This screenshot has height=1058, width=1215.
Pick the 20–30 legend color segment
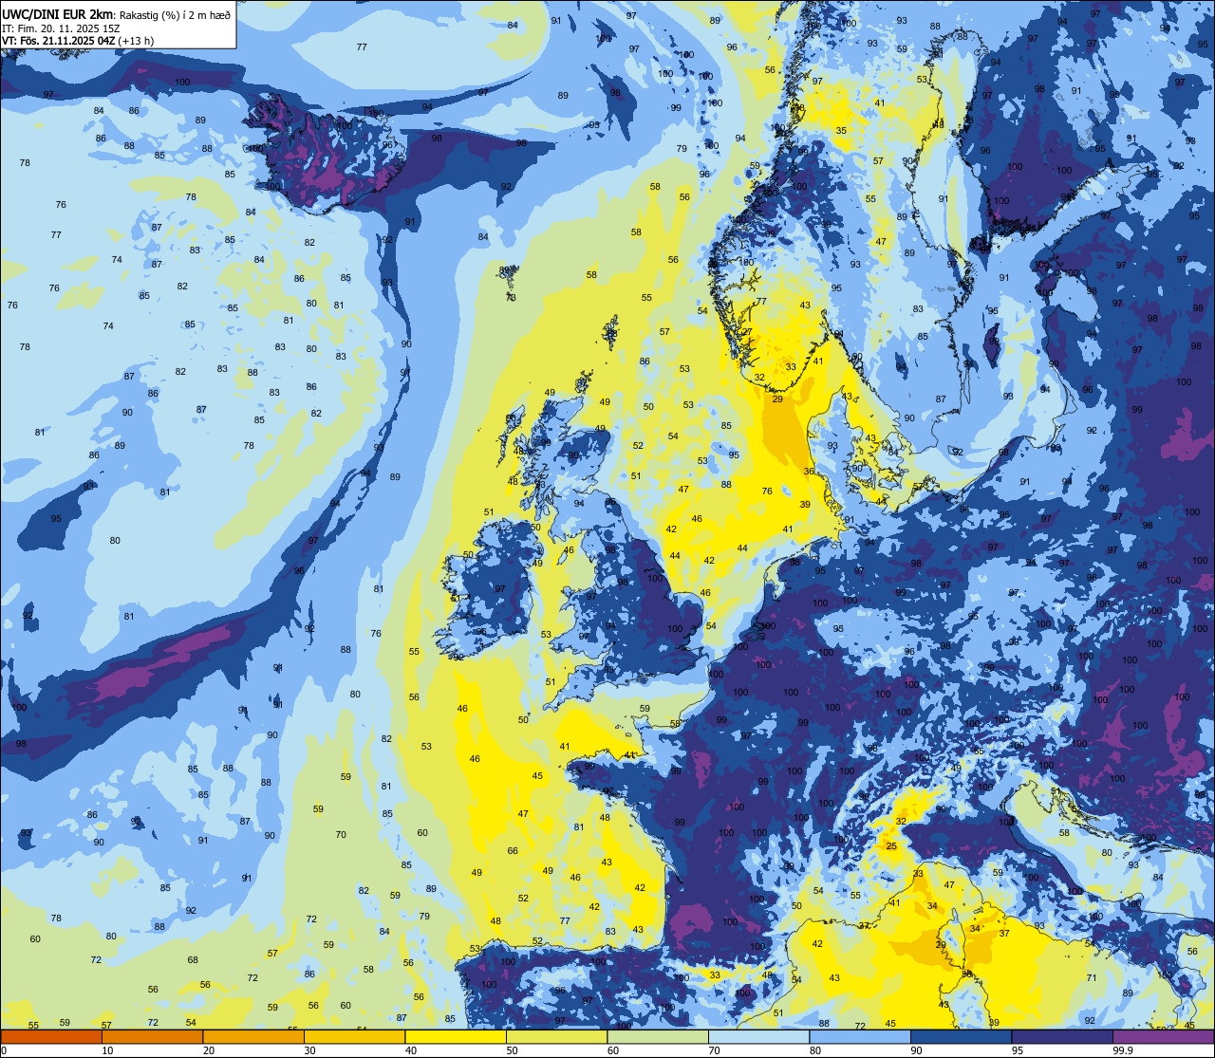pyautogui.click(x=253, y=1037)
